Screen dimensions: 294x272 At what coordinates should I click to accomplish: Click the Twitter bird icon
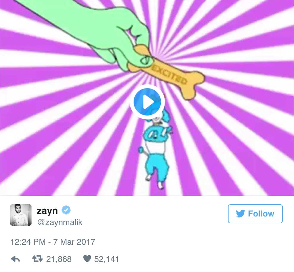tap(240, 214)
